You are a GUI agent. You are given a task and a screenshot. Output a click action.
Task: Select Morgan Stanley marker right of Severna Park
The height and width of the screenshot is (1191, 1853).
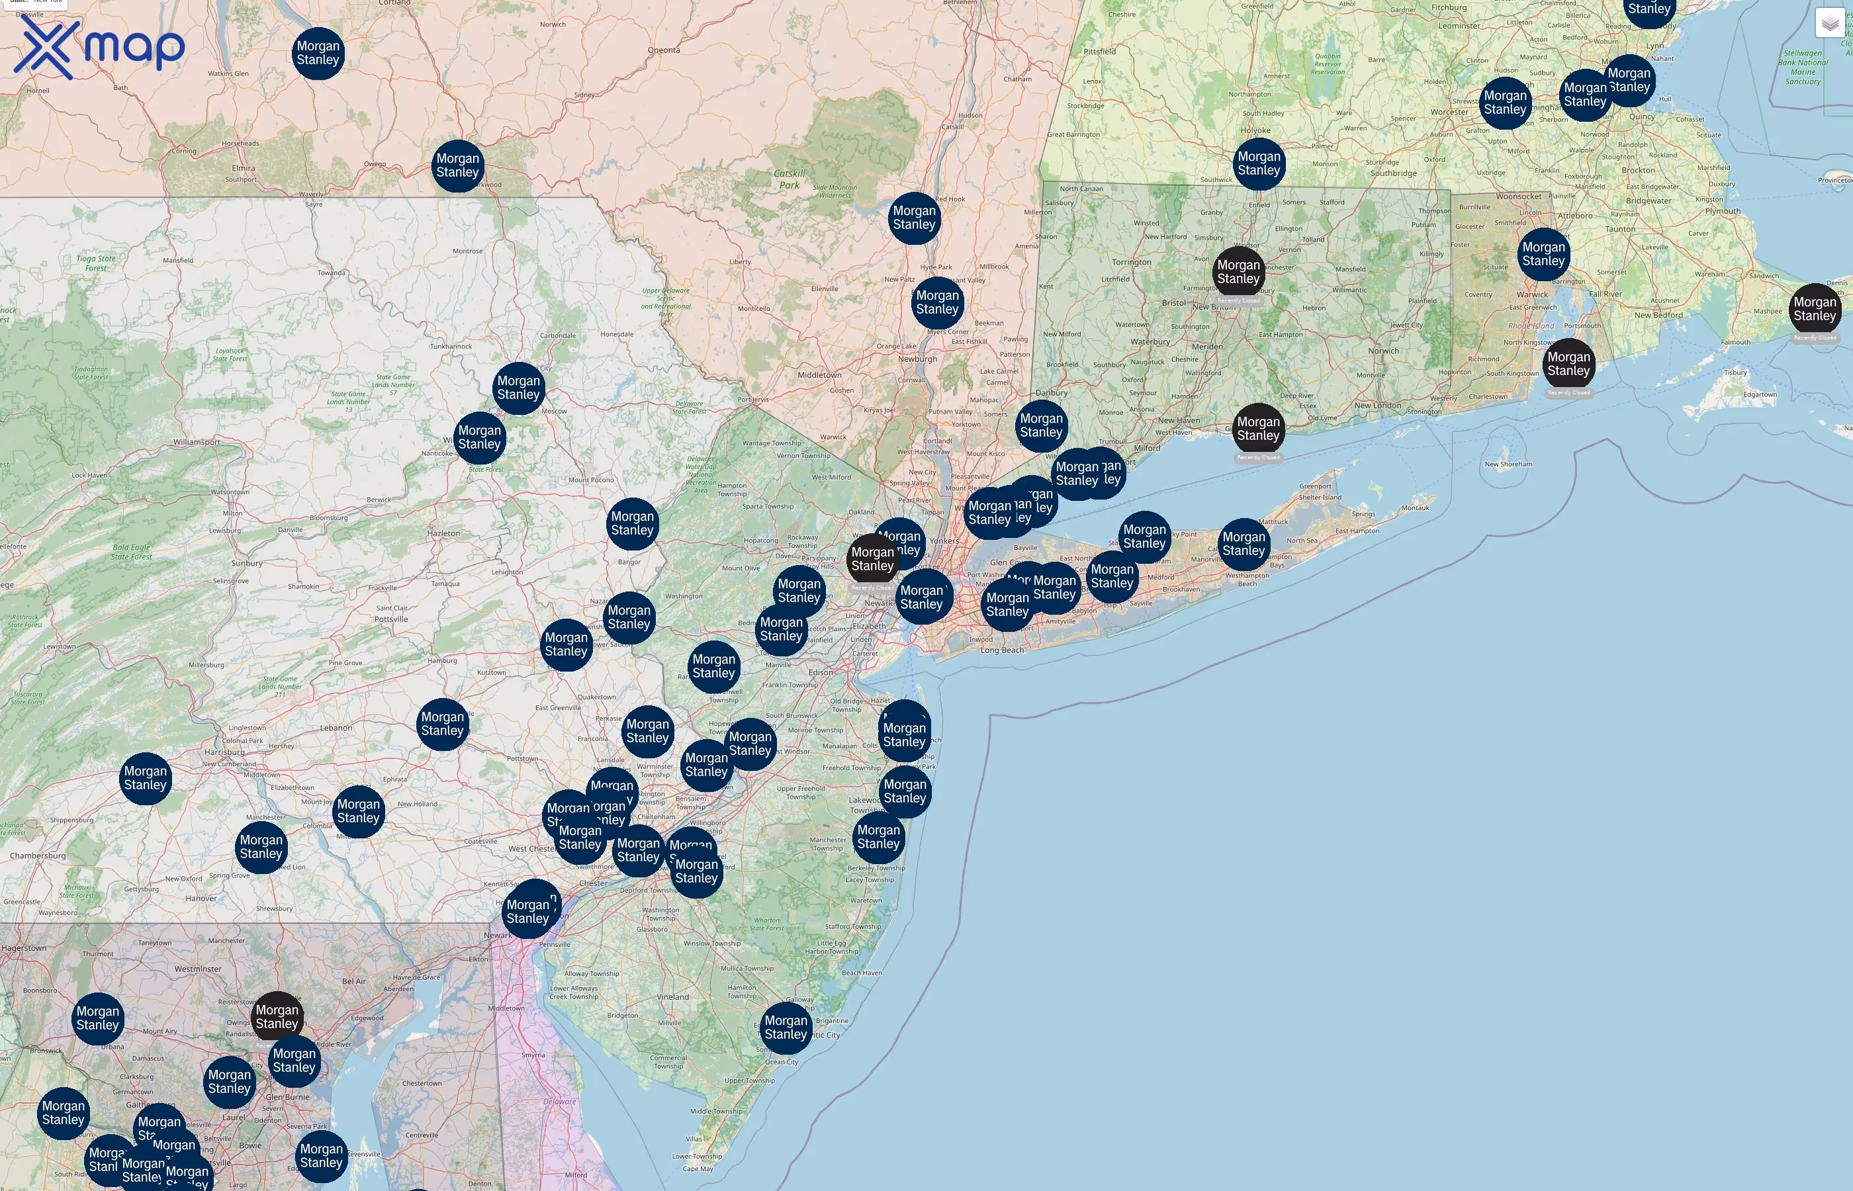click(321, 1157)
